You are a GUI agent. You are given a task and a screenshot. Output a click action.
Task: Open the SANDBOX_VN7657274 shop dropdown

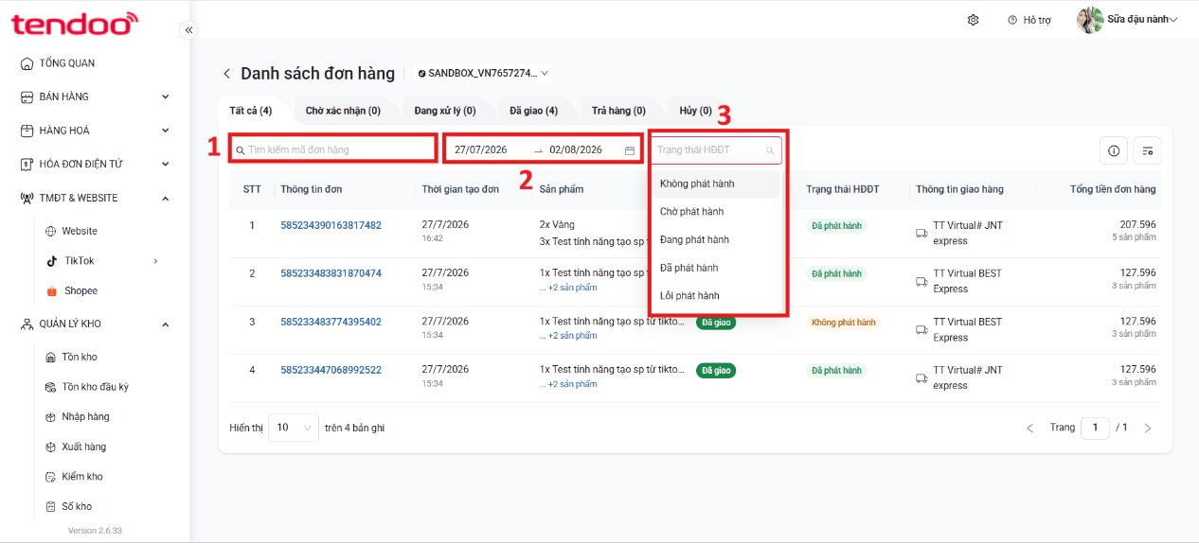click(483, 73)
